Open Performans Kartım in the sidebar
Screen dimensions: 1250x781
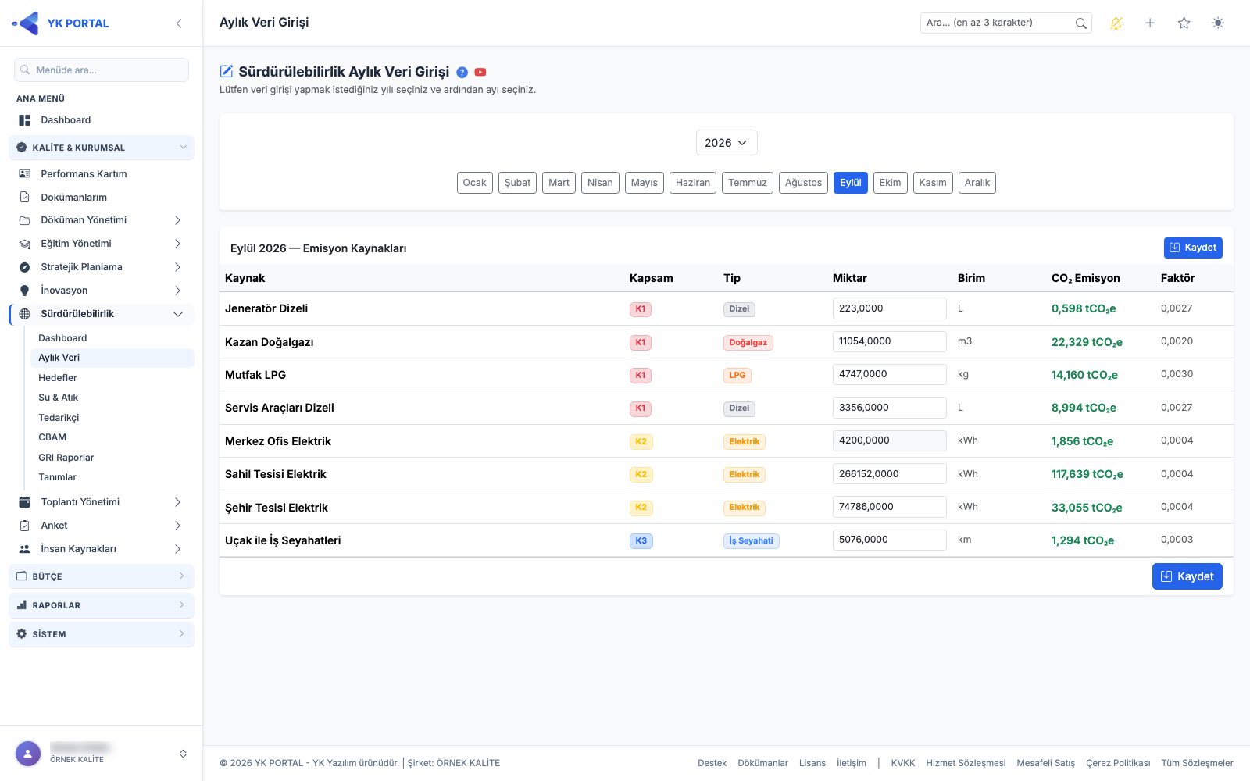(x=102, y=174)
